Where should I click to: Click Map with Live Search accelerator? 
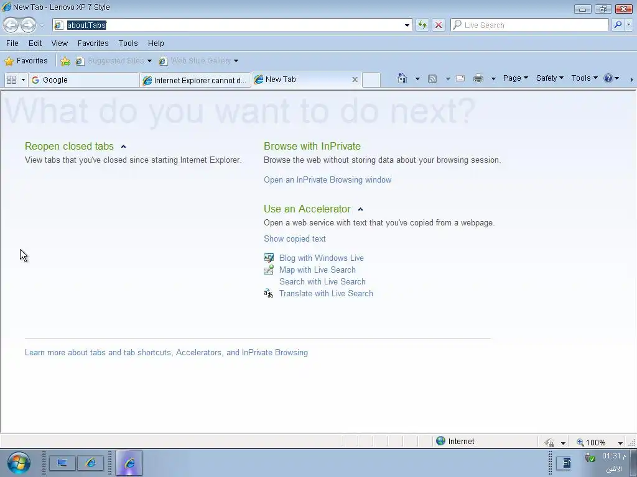(x=317, y=270)
